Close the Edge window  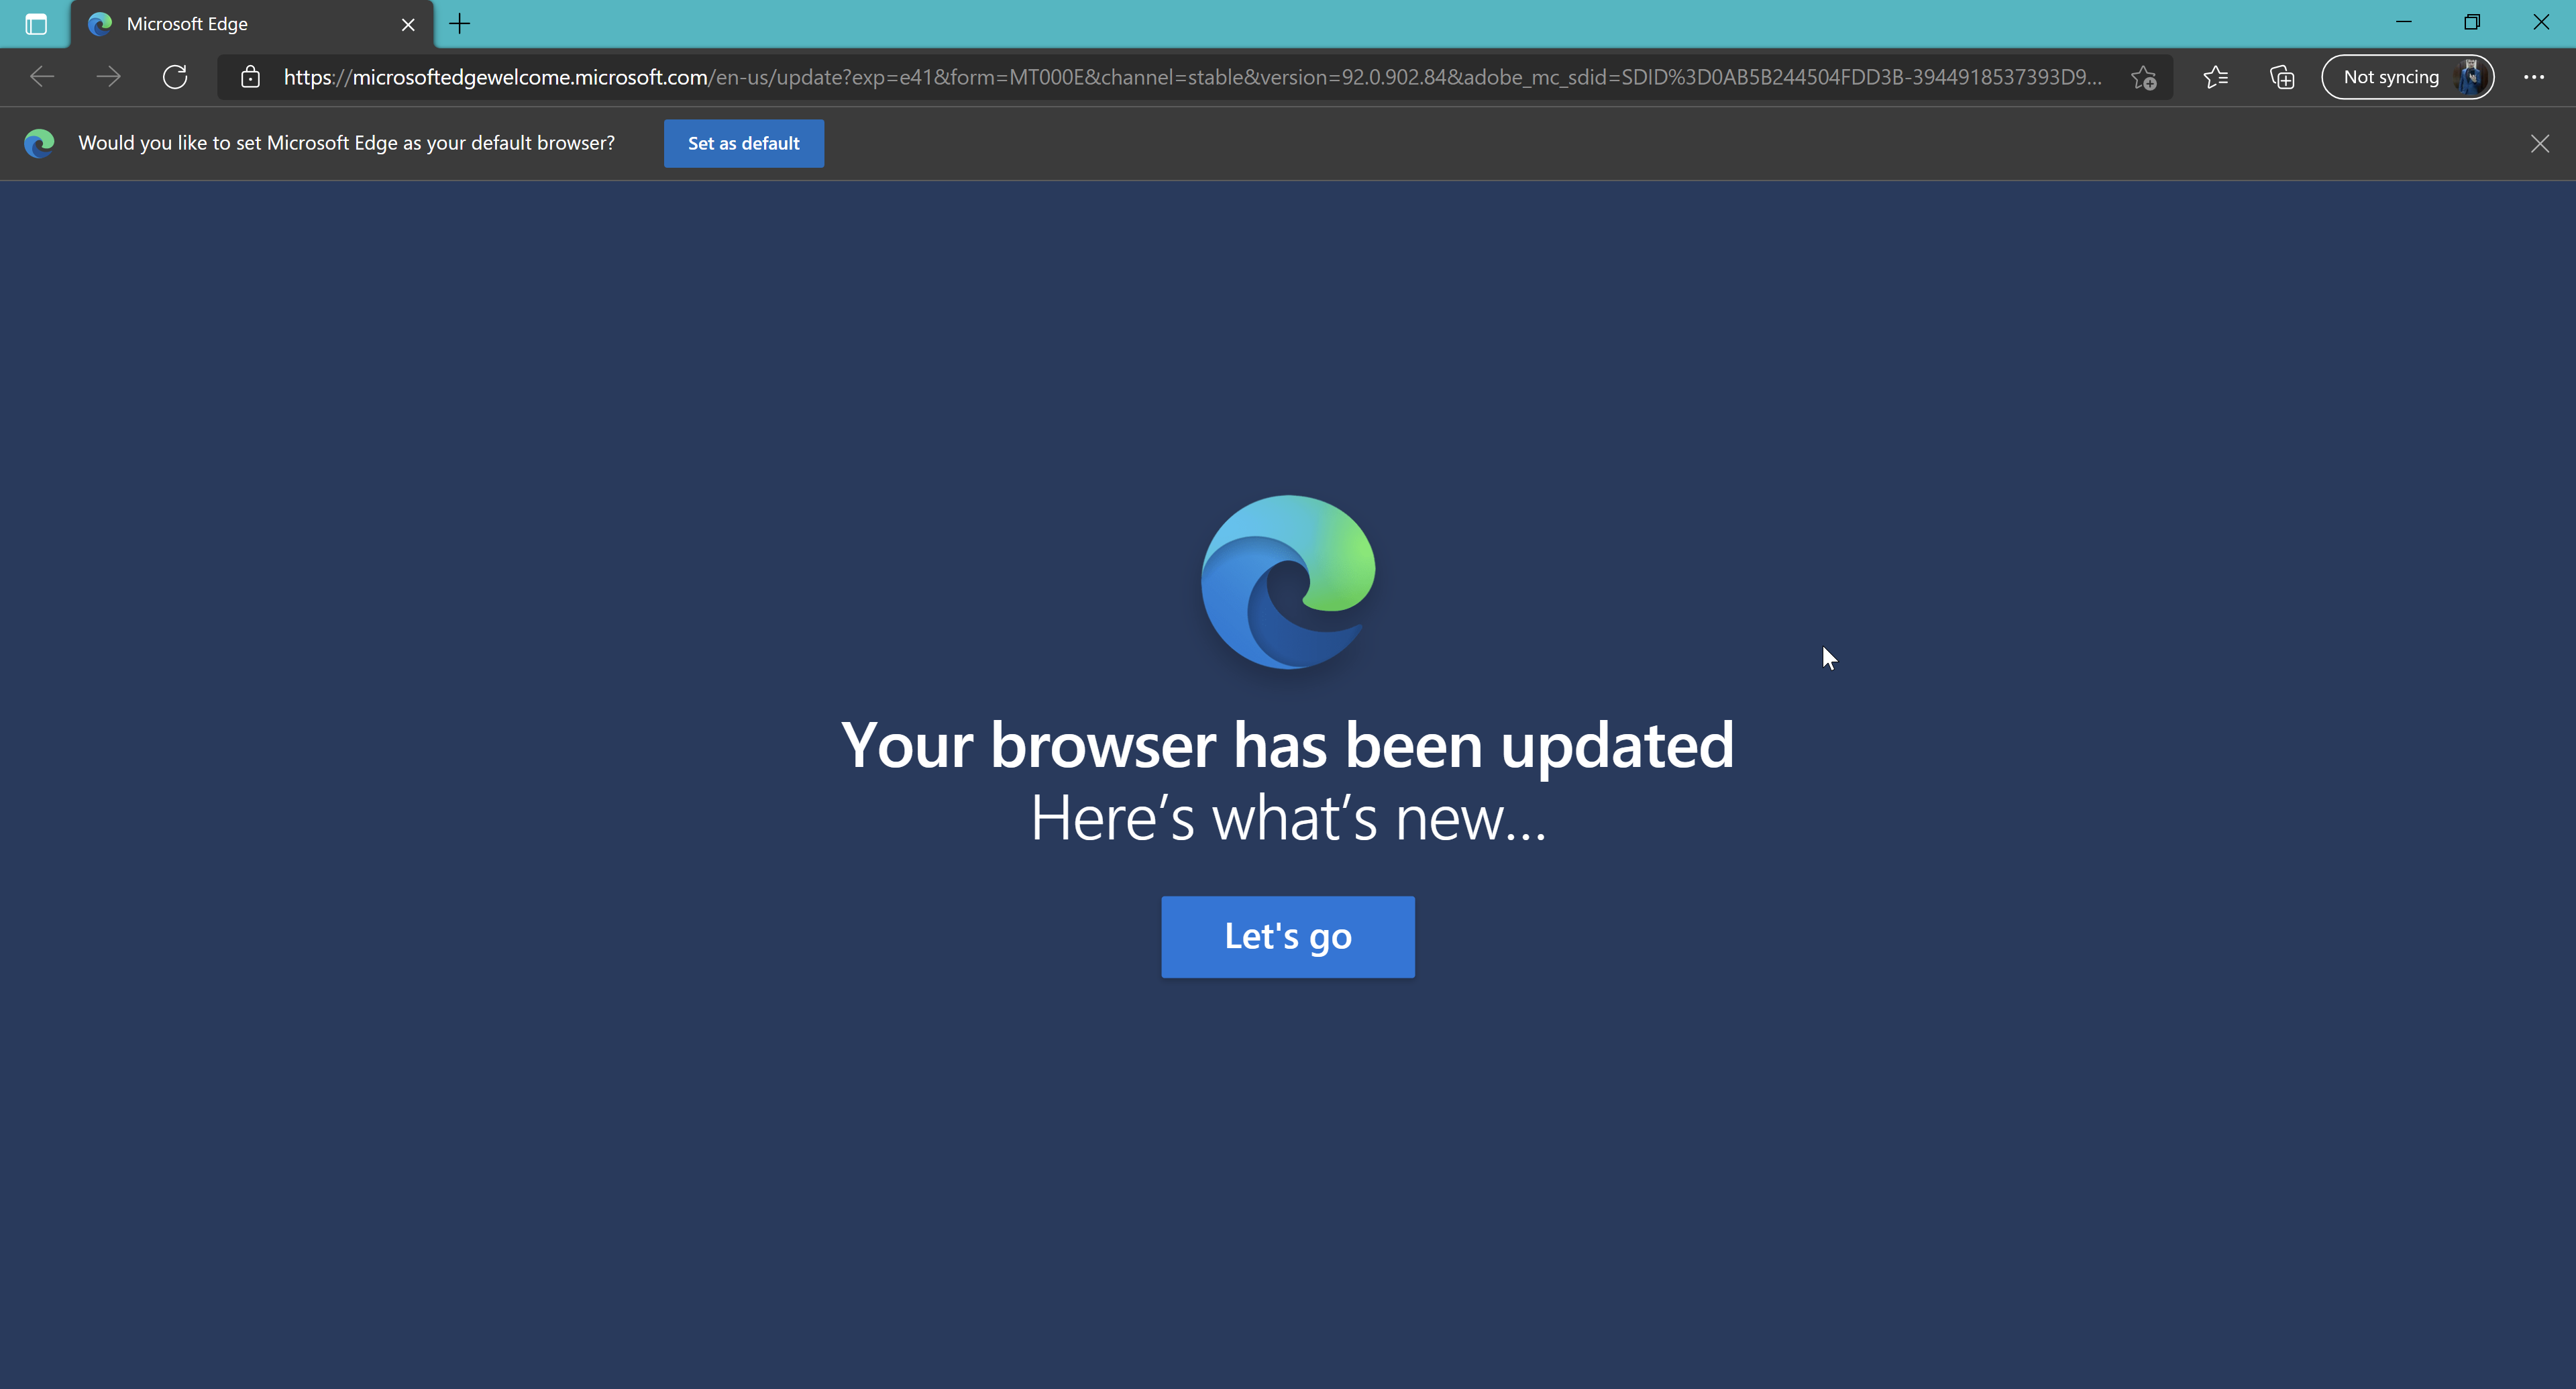point(2541,22)
